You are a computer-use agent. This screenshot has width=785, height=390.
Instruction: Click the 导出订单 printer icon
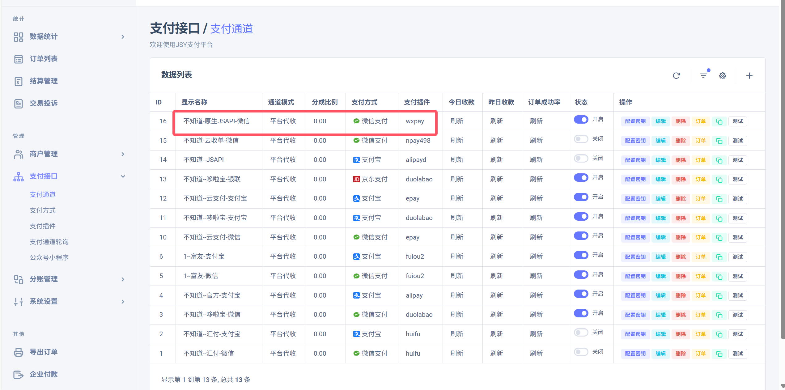pos(19,352)
